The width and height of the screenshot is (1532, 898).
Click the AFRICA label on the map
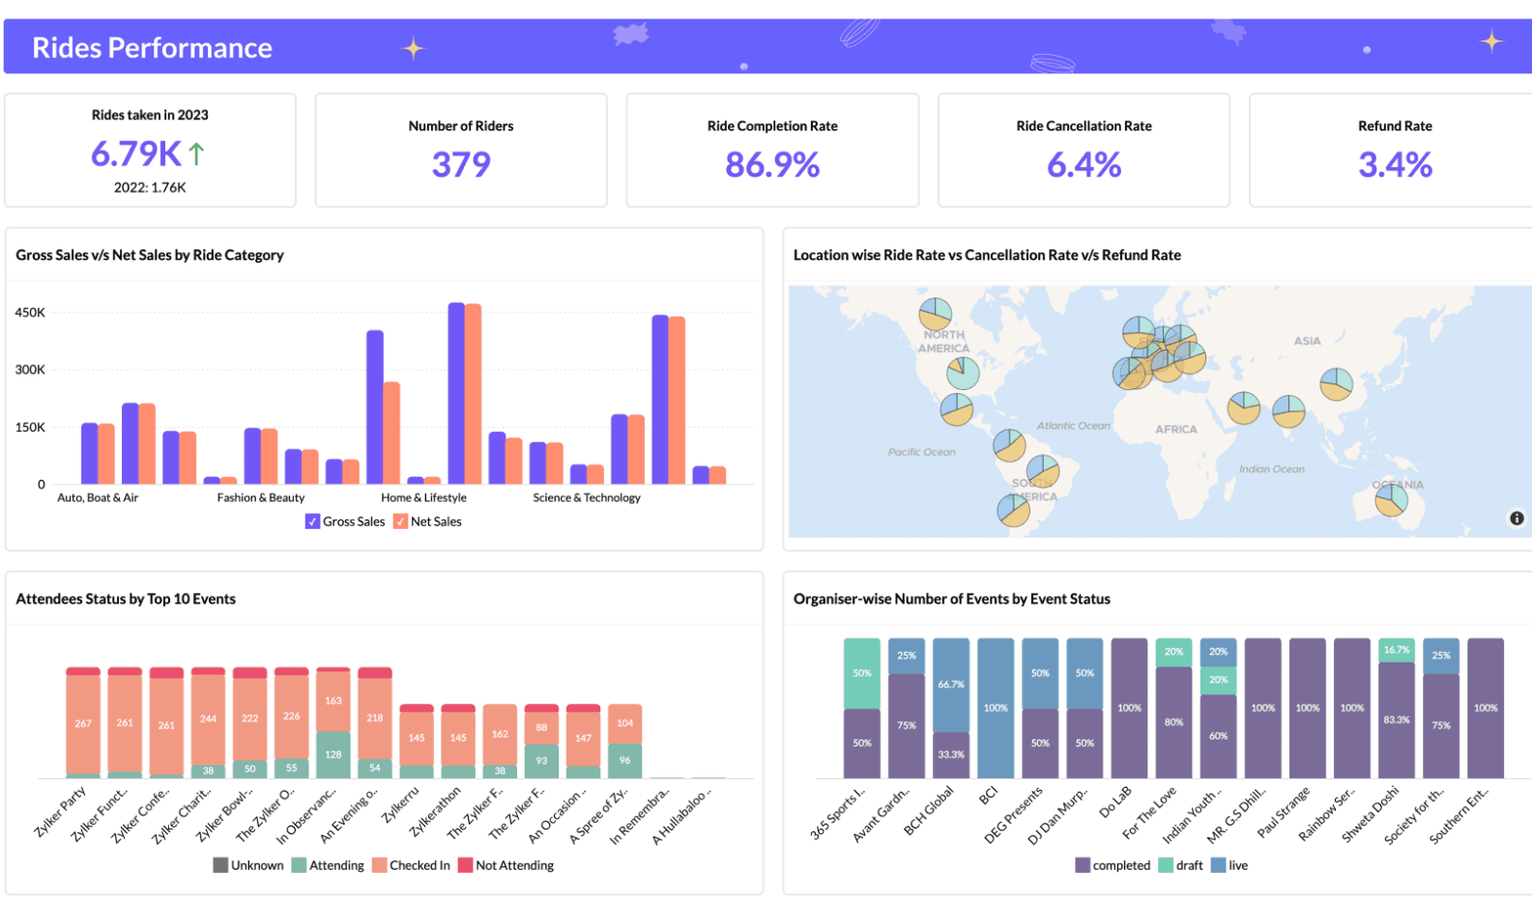[x=1176, y=430]
